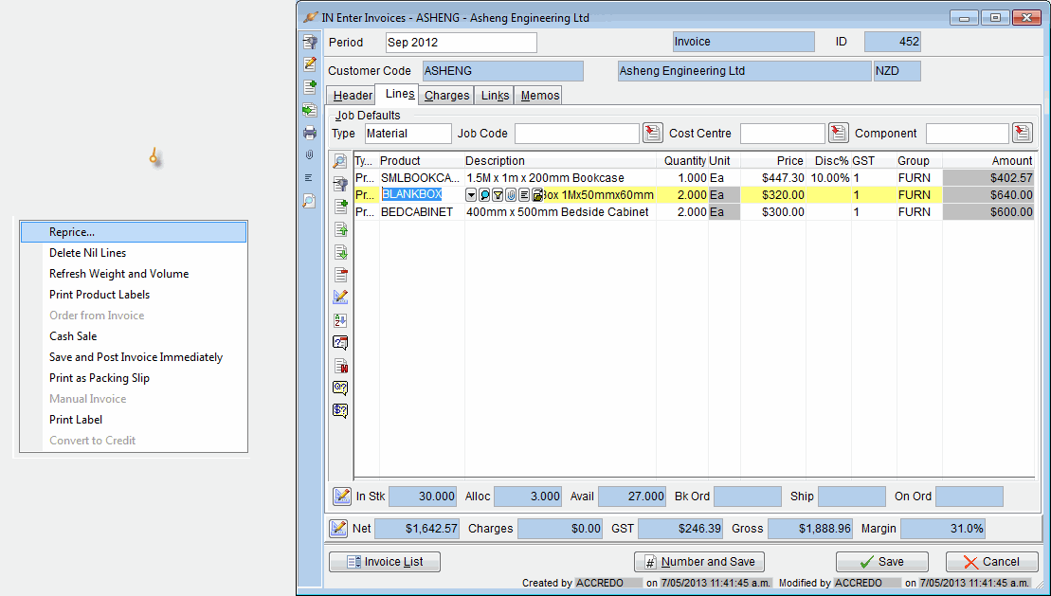Click the A-Z sort lines icon
The height and width of the screenshot is (596, 1051).
(x=341, y=320)
